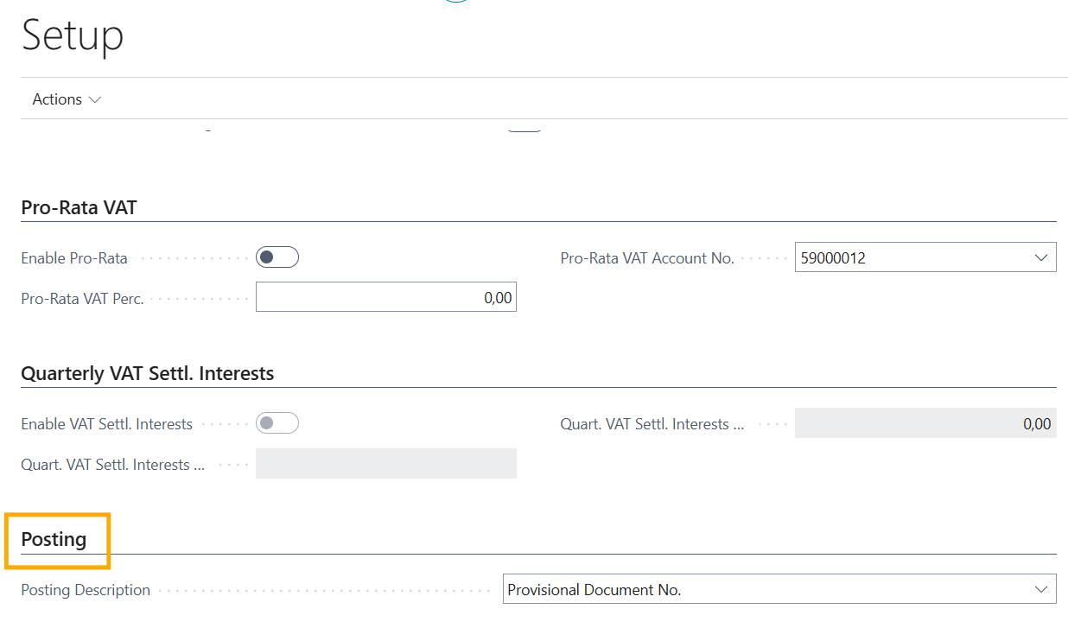The width and height of the screenshot is (1068, 628).
Task: Toggle the Enable Pro-Rata switch
Action: (277, 257)
